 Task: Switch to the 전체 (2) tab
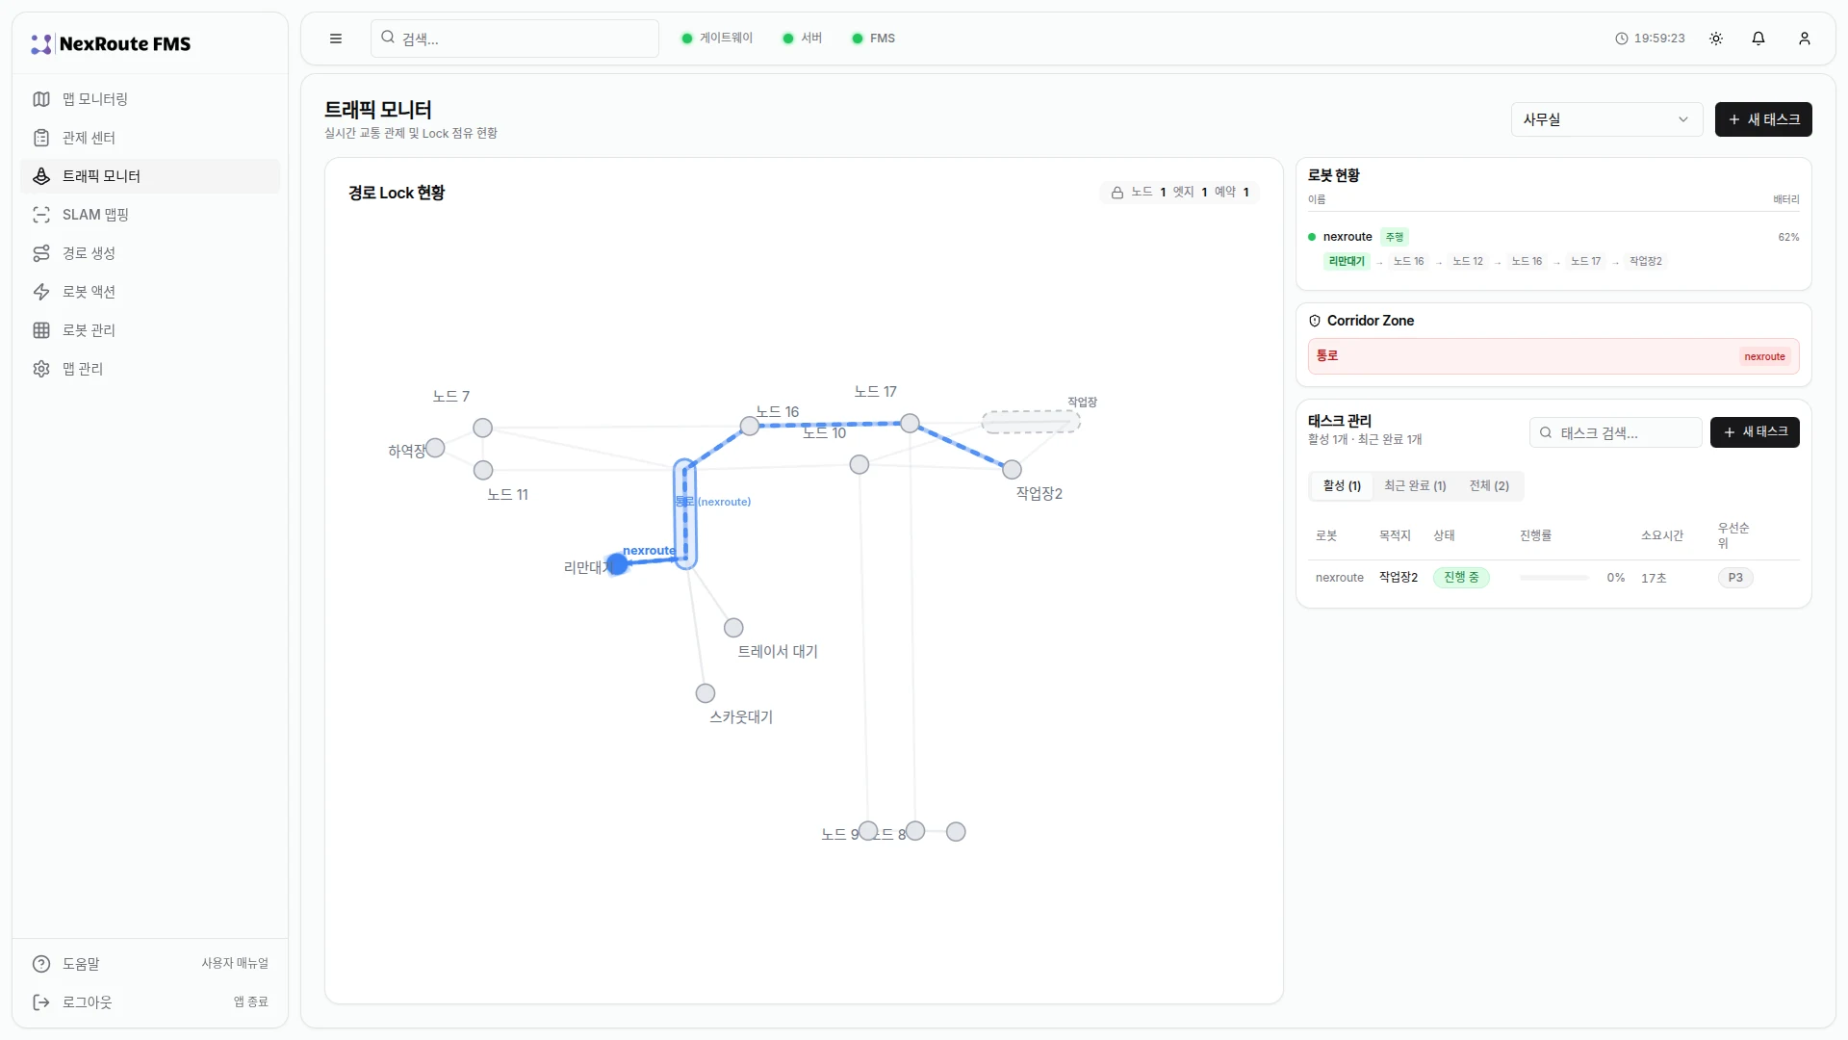(1489, 486)
